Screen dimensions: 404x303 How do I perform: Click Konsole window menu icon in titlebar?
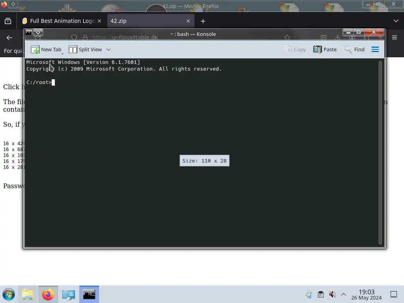[x=28, y=32]
